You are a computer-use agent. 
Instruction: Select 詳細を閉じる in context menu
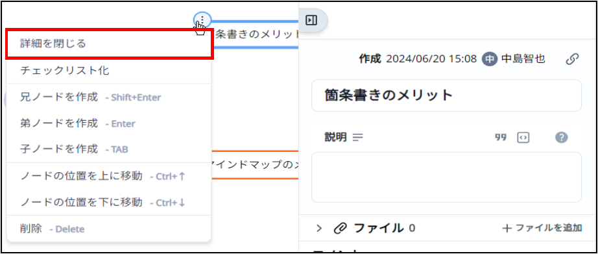[x=109, y=44]
